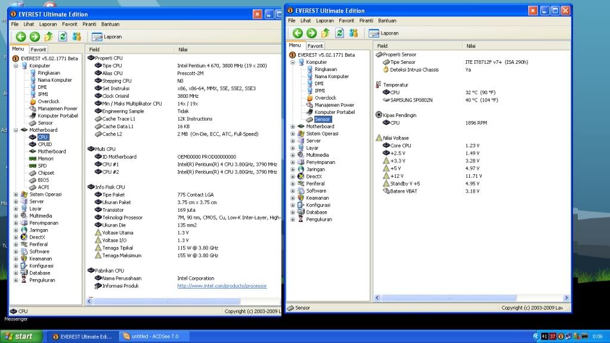Select the CPU node in left window tree
Image resolution: width=610 pixels, height=343 pixels.
click(x=42, y=137)
